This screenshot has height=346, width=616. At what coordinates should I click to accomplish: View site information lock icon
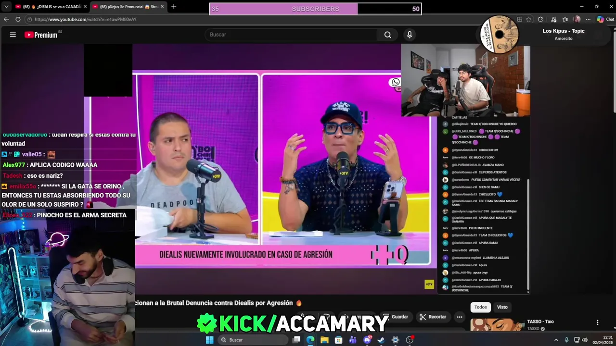click(29, 19)
